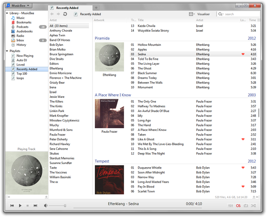267x217 pixels.
Task: Collapse the left panel via bottom-left arrow
Action: click(8, 197)
